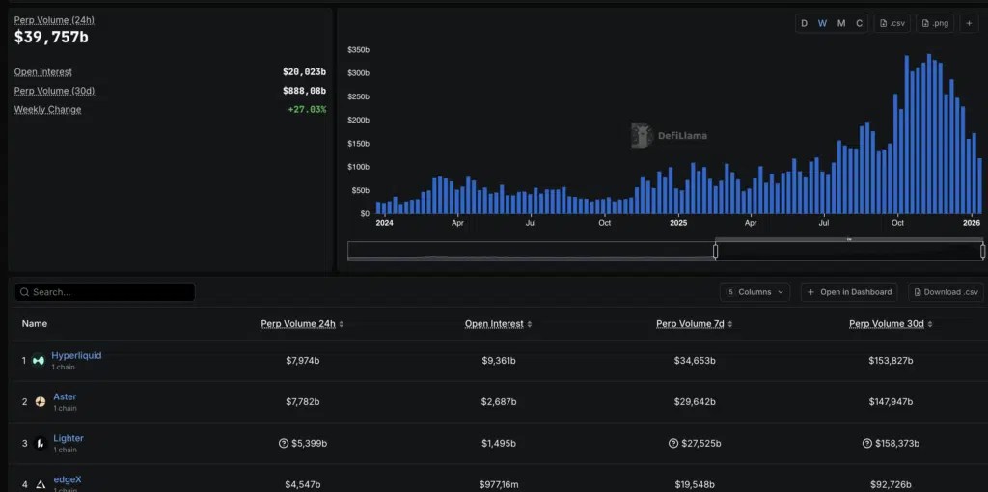Click the question mark icon beside $27,525b
Viewport: 988px width, 492px height.
coord(673,444)
